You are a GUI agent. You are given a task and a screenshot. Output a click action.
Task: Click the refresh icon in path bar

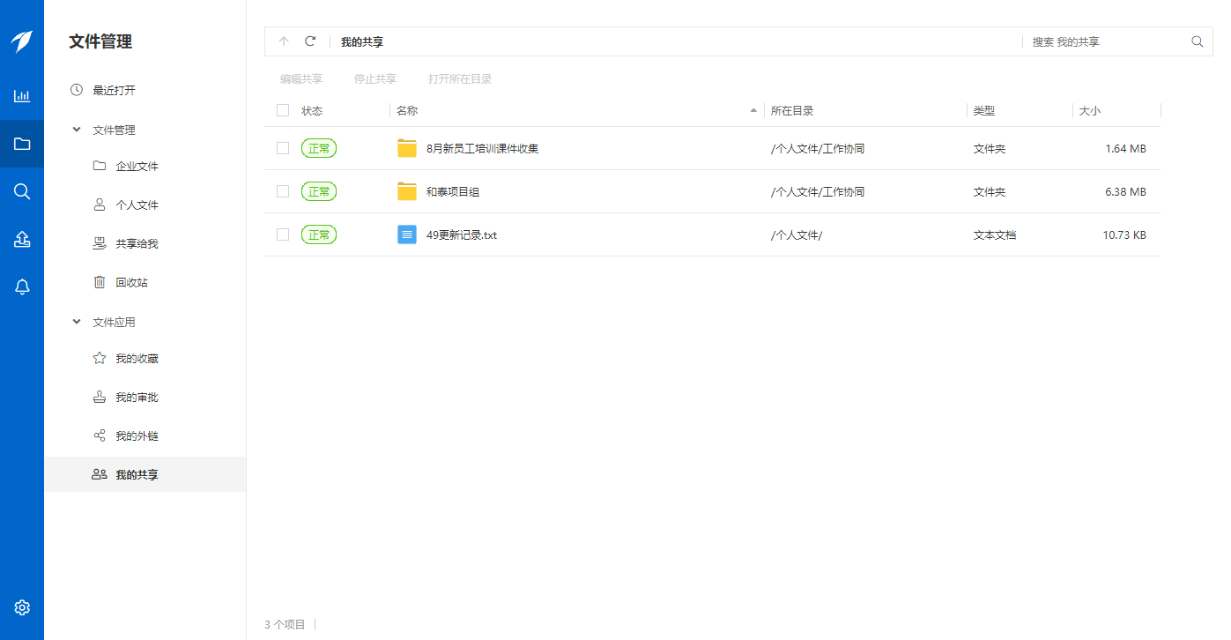[x=310, y=41]
